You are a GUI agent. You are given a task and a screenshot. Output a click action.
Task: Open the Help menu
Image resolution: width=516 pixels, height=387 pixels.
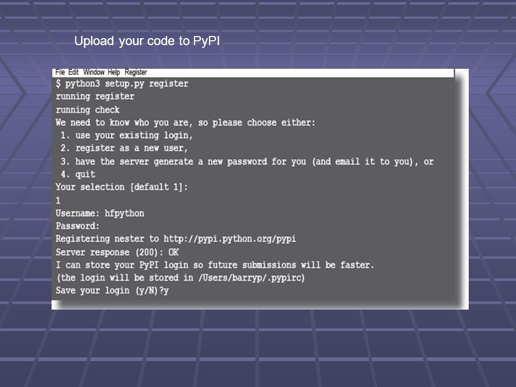pos(114,72)
